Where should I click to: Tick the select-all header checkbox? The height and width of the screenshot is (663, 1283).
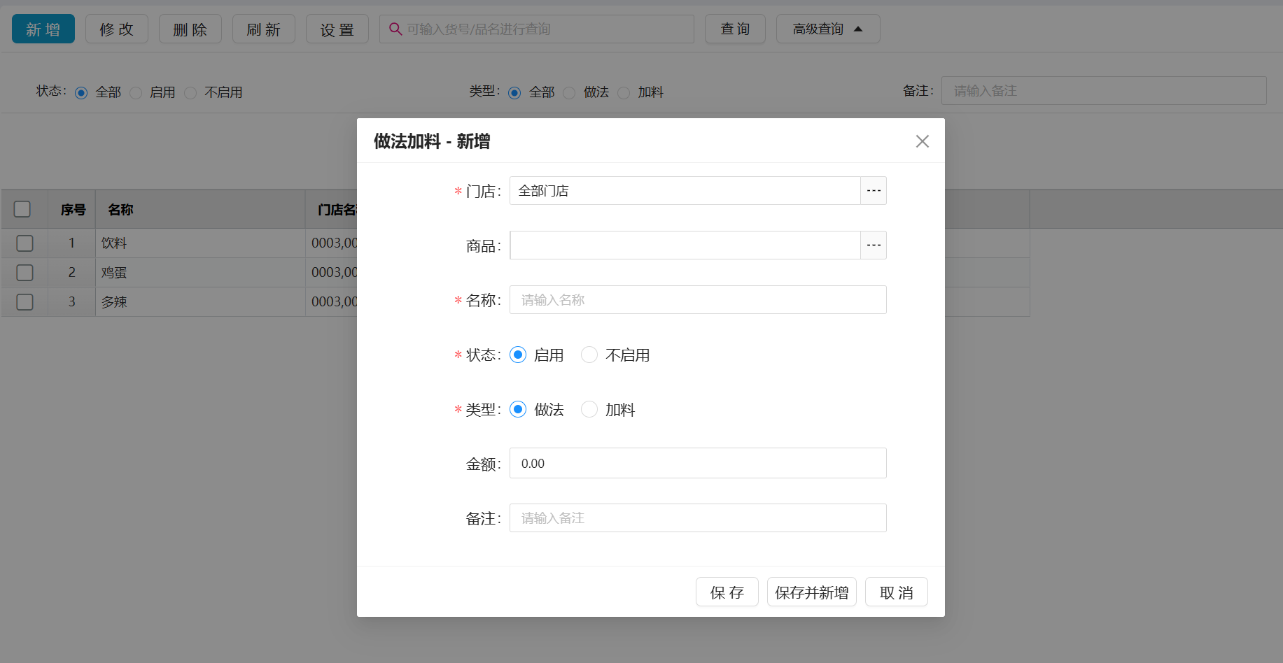[22, 209]
